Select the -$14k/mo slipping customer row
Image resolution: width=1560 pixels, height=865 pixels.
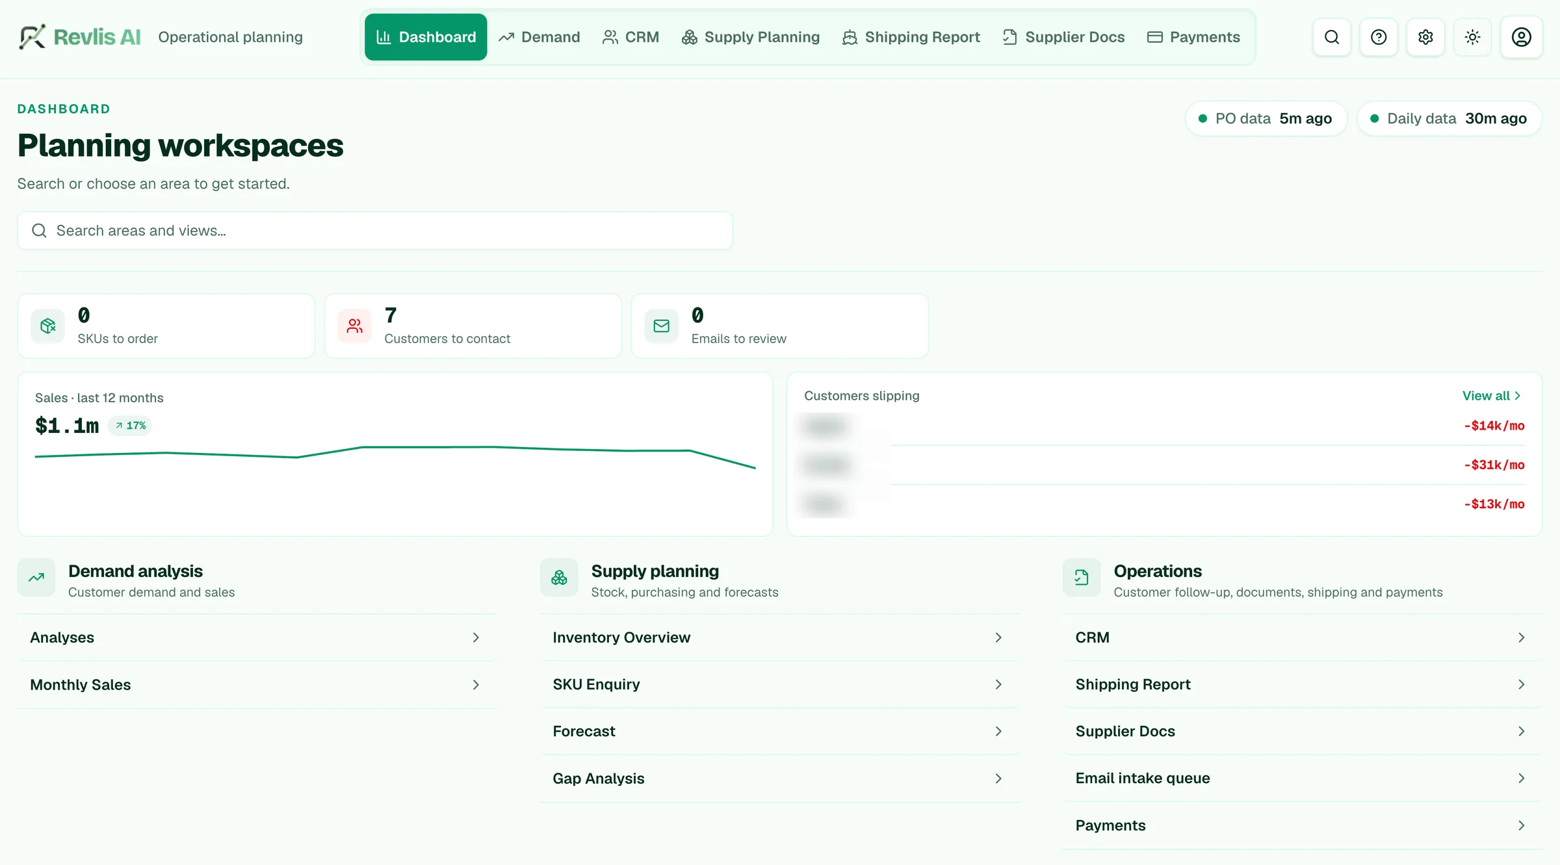[x=1164, y=426]
